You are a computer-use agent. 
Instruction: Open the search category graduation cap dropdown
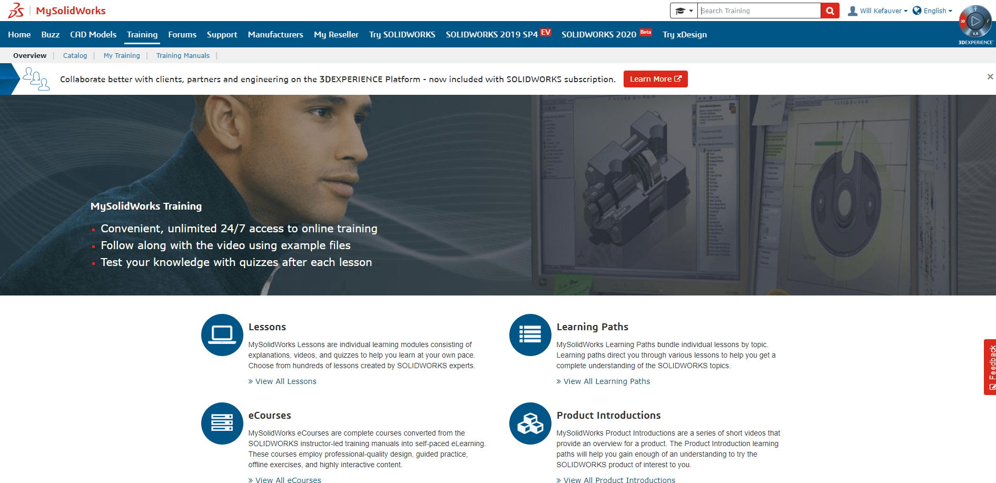pyautogui.click(x=684, y=11)
